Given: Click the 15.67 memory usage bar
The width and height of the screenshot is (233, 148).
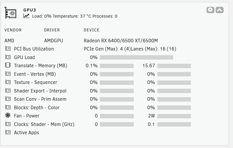Looking at the screenshot, I should [x=174, y=66].
